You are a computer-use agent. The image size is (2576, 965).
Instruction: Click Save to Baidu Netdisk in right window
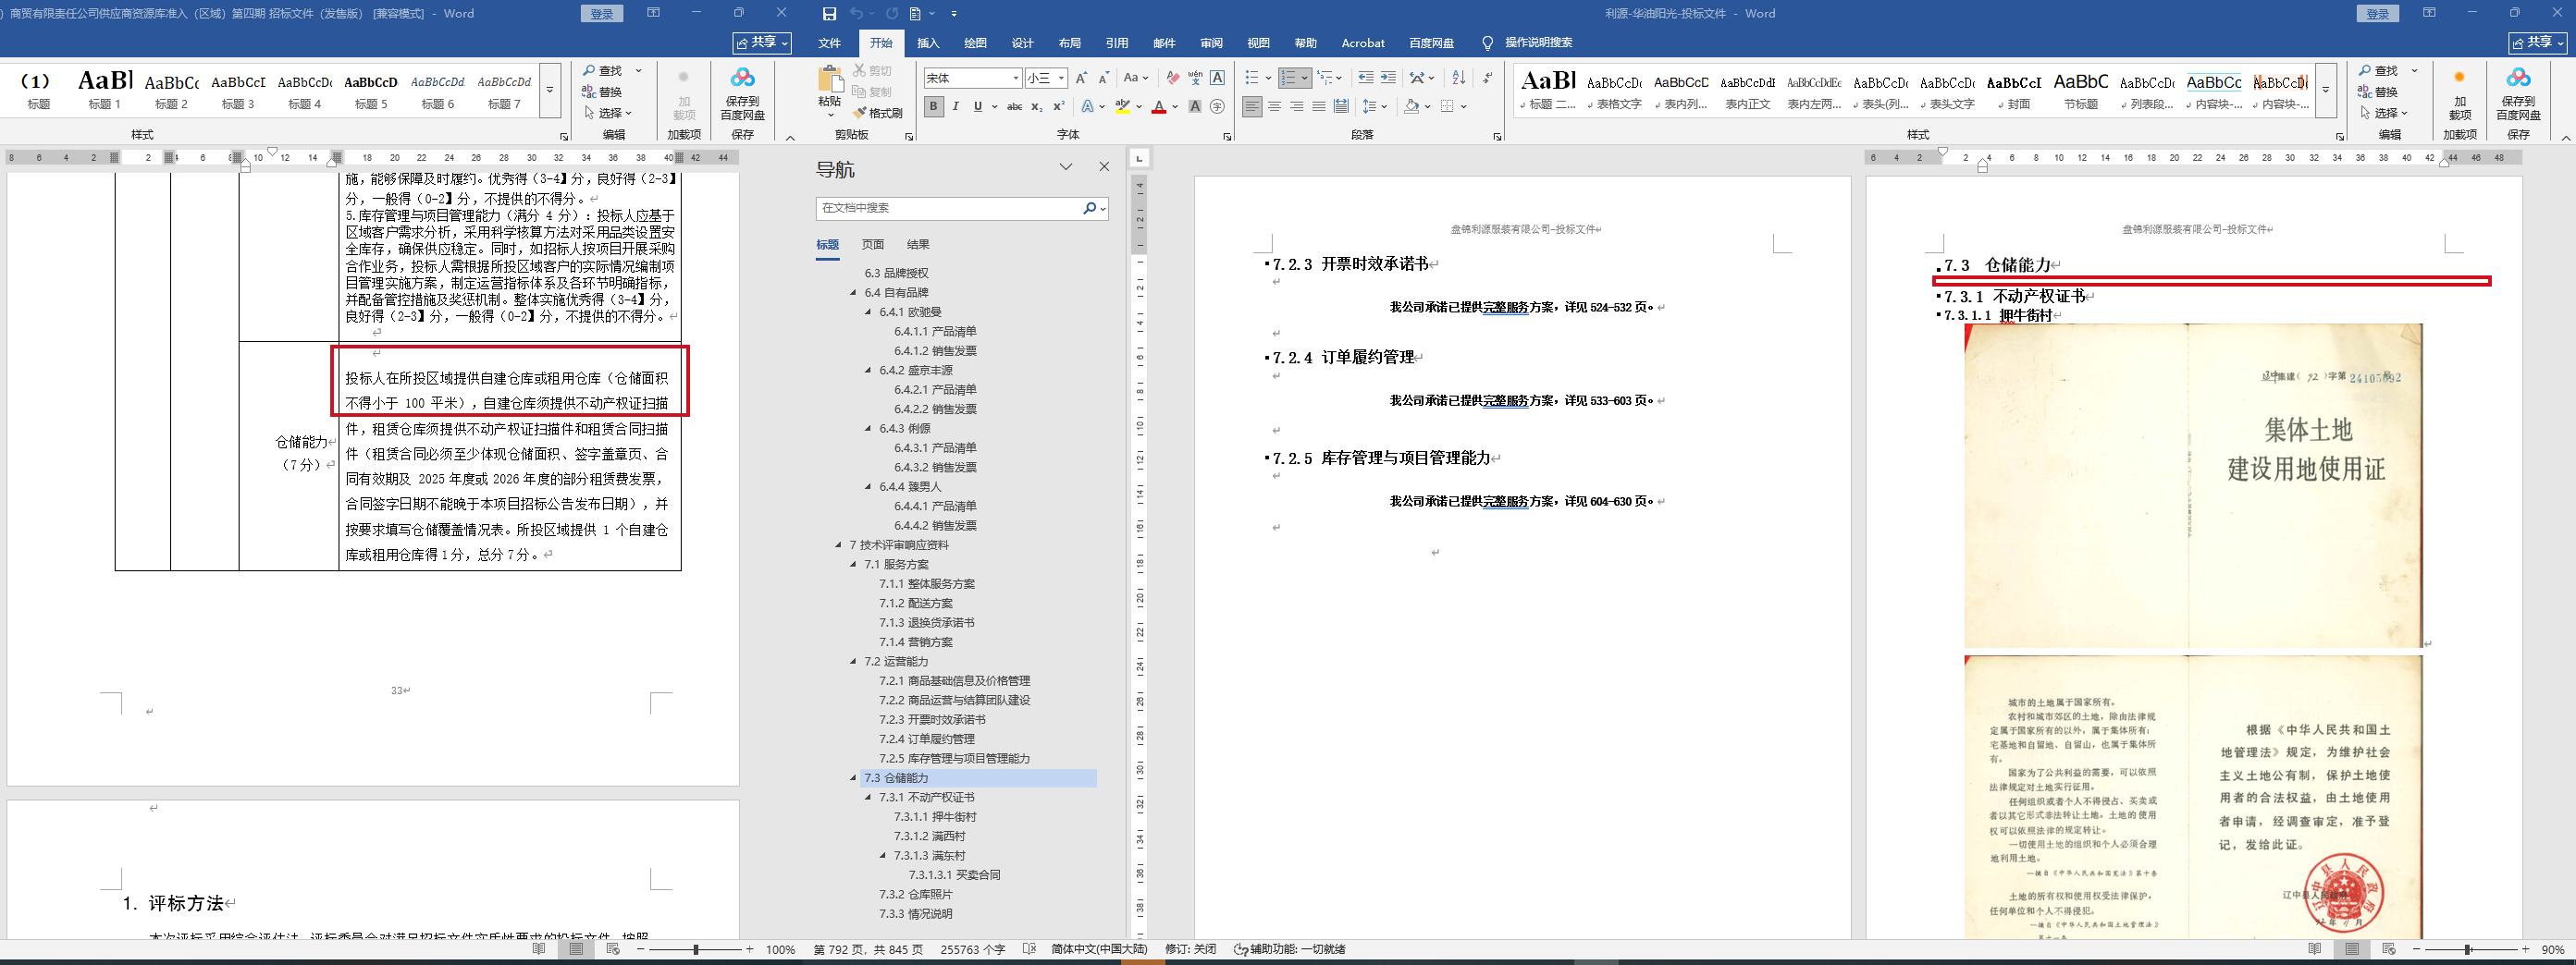tap(2518, 94)
